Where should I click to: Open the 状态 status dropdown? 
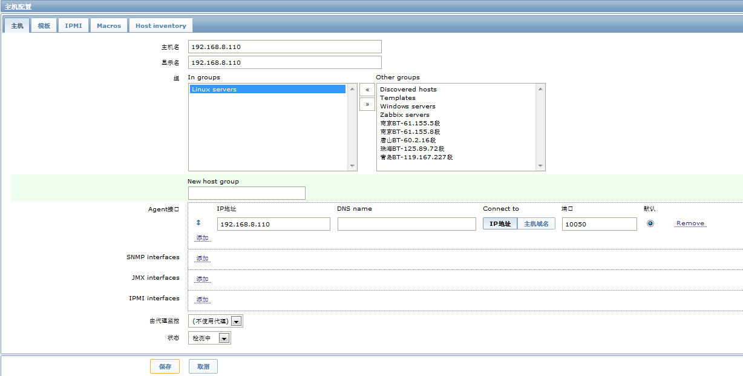(x=209, y=338)
